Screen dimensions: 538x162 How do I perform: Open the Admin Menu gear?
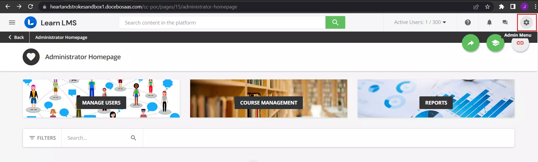point(526,22)
